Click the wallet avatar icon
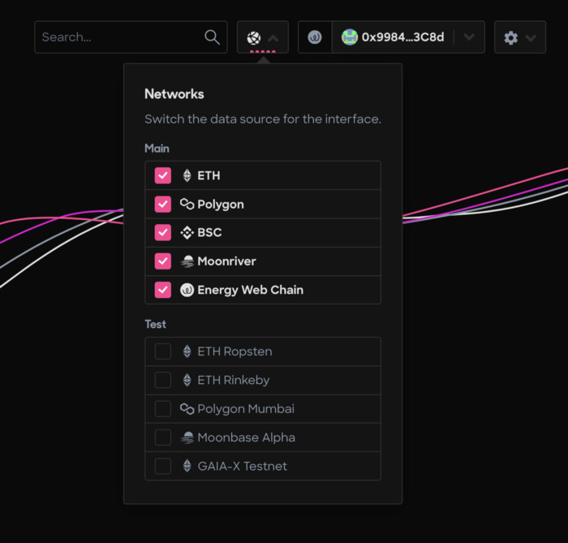 point(349,37)
